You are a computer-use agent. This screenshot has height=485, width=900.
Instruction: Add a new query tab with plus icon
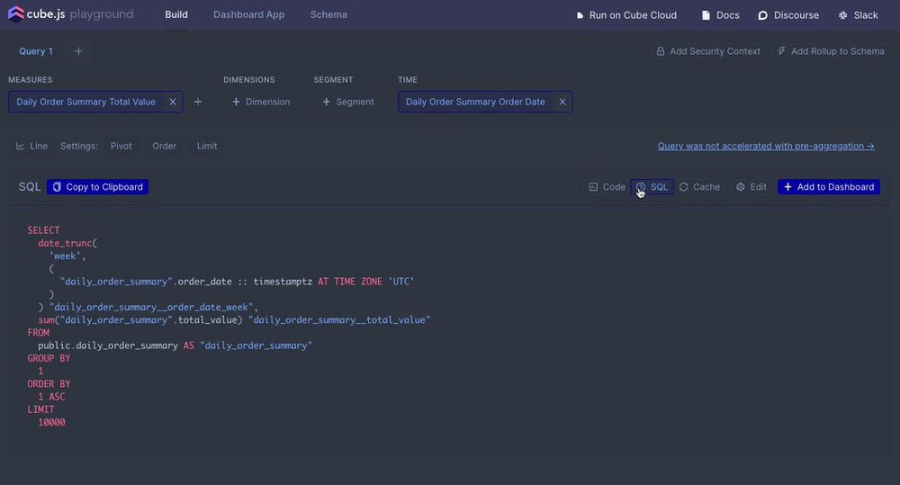(78, 51)
